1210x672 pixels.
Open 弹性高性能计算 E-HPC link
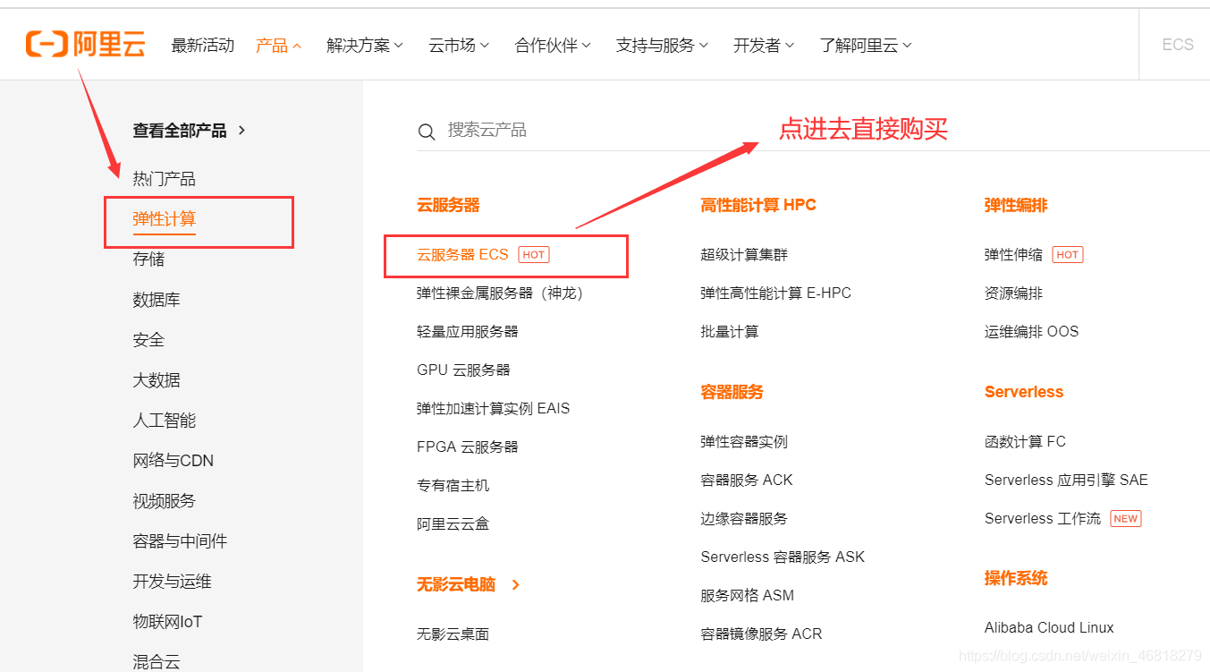point(775,293)
